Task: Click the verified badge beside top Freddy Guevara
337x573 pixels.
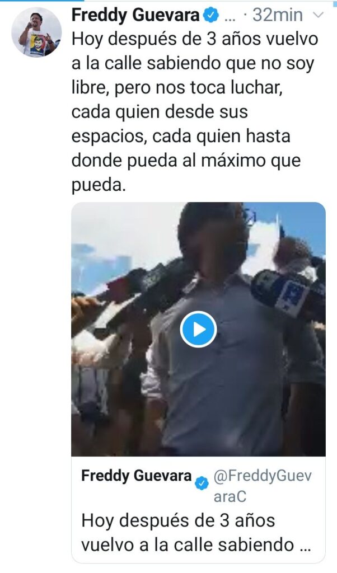Action: tap(211, 15)
